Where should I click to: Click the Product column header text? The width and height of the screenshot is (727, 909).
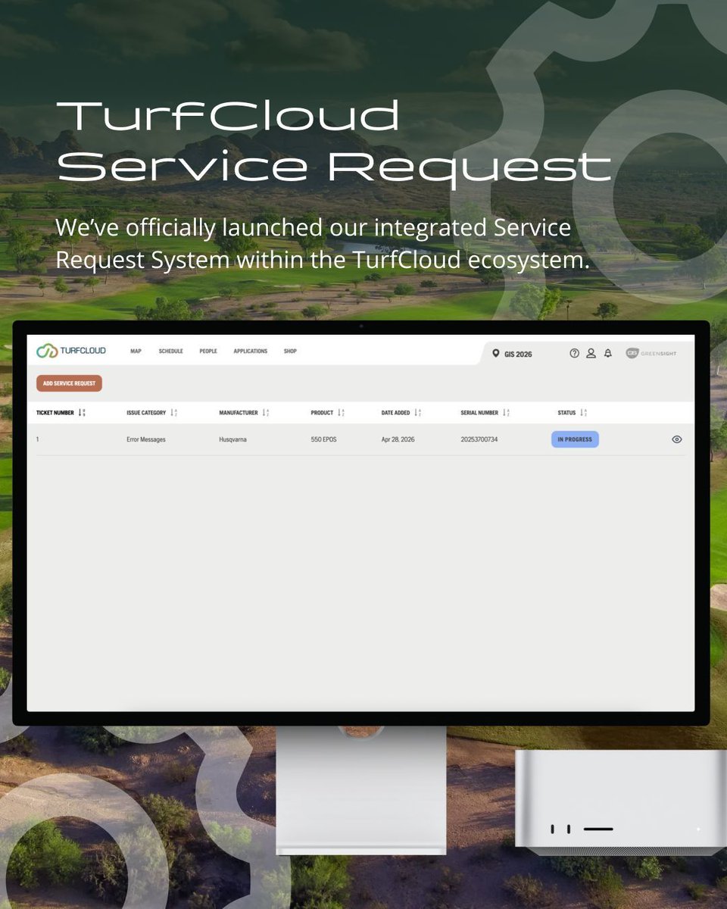click(322, 413)
